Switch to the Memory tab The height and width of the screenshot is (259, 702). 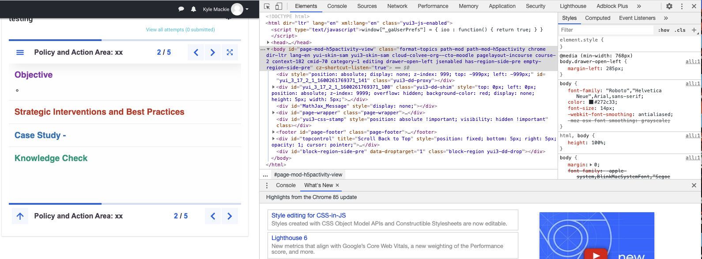pyautogui.click(x=468, y=6)
